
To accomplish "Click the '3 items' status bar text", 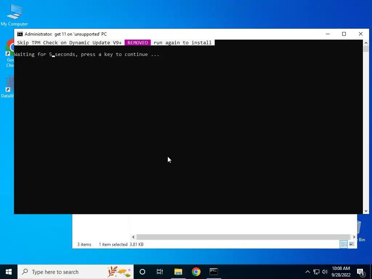I will [84, 244].
